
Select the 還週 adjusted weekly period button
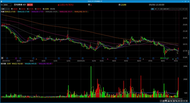tap(165, 9)
